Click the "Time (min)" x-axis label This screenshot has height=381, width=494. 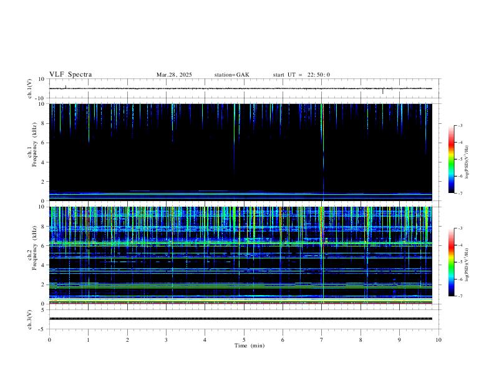[x=249, y=346]
